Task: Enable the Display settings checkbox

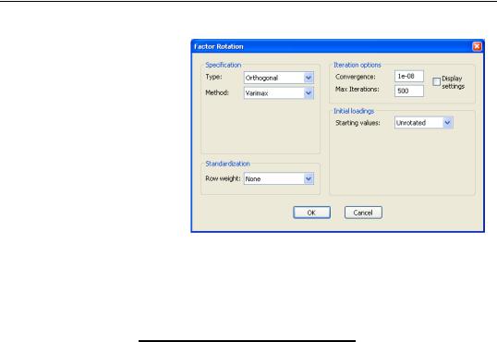Action: click(436, 81)
